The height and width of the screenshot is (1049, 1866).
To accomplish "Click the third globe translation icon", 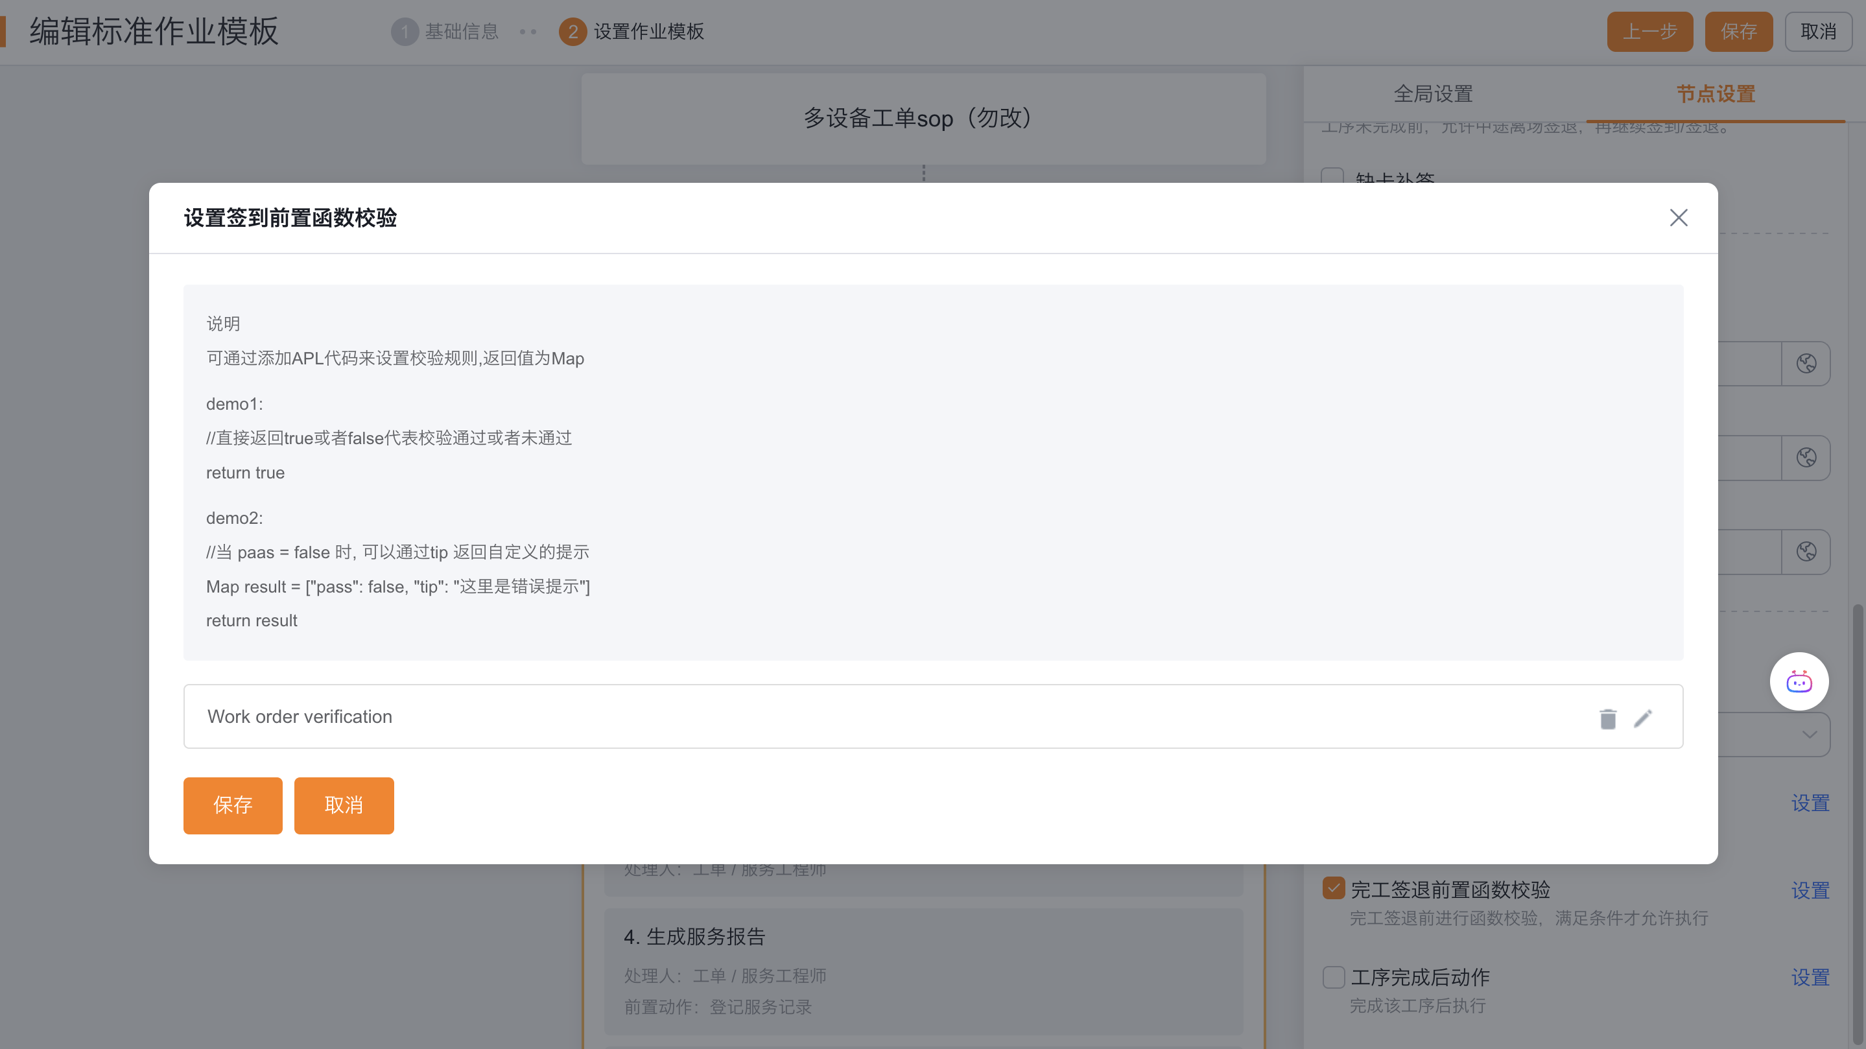I will point(1806,551).
